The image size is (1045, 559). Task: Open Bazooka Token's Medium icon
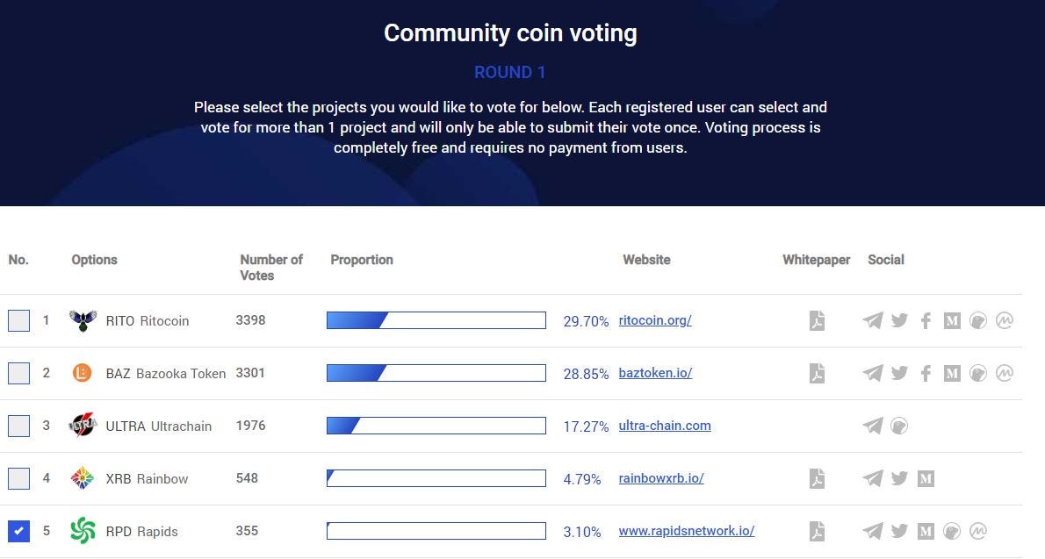[x=952, y=373]
